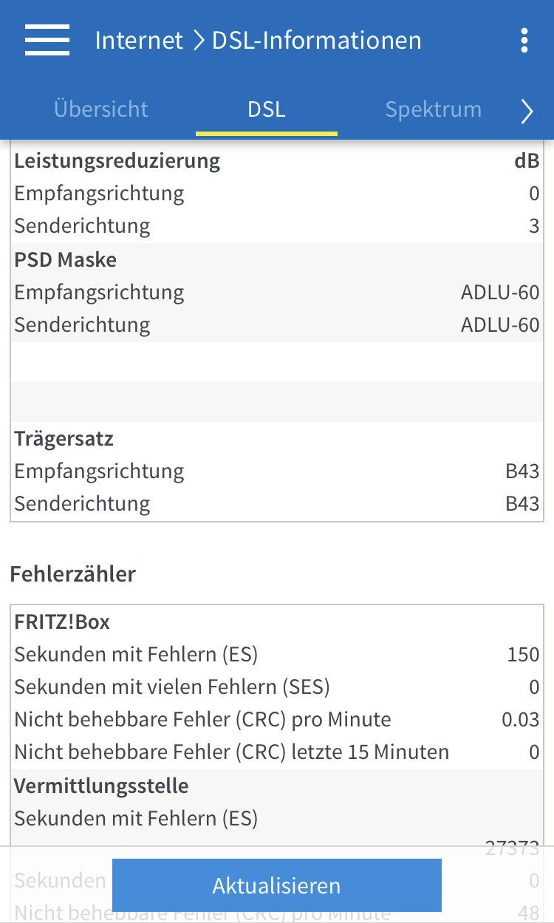Screen dimensions: 554x923
Task: Click the Internet breadcrumb in header
Action: tap(139, 40)
